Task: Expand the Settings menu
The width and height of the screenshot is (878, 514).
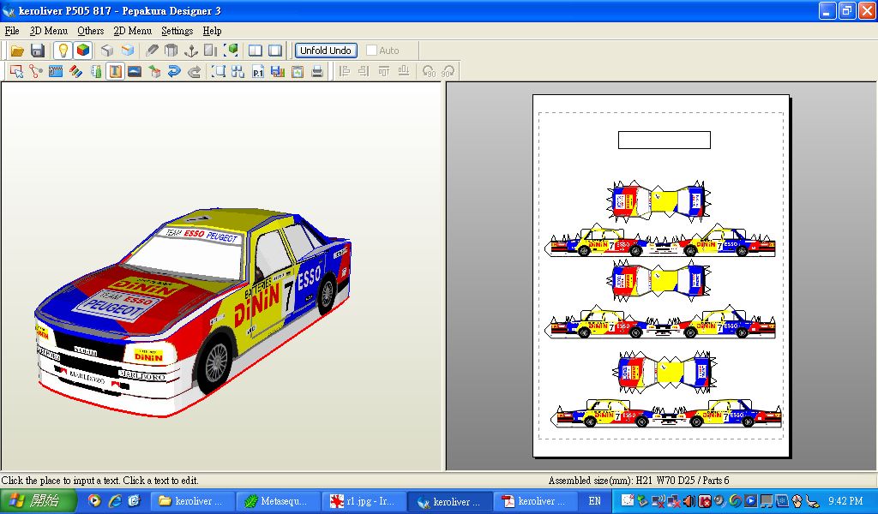Action: pyautogui.click(x=177, y=31)
